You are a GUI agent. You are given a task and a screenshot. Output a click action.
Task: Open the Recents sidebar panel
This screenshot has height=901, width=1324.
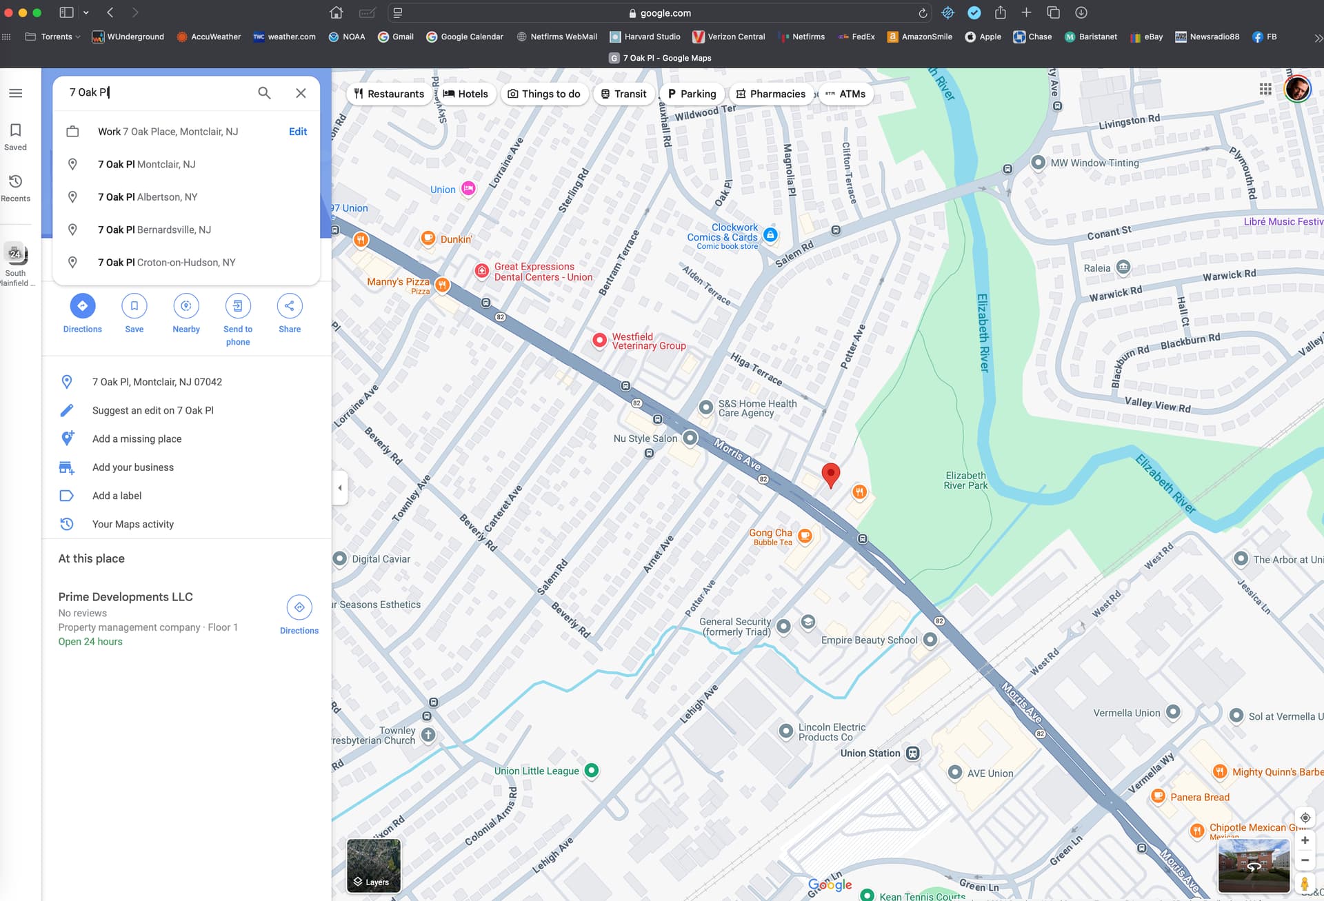pyautogui.click(x=15, y=188)
